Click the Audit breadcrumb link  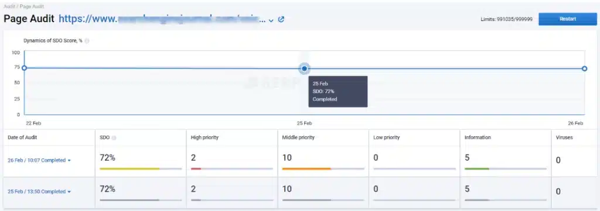click(x=9, y=6)
